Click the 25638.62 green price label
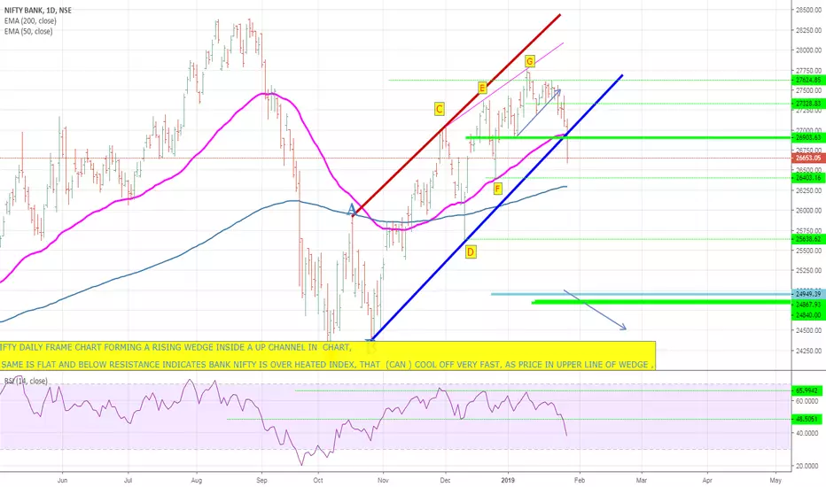Image resolution: width=826 pixels, height=487 pixels. [808, 239]
